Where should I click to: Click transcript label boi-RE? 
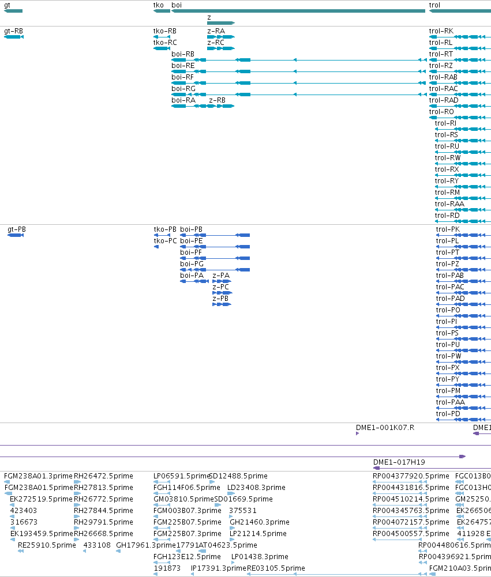(x=183, y=66)
